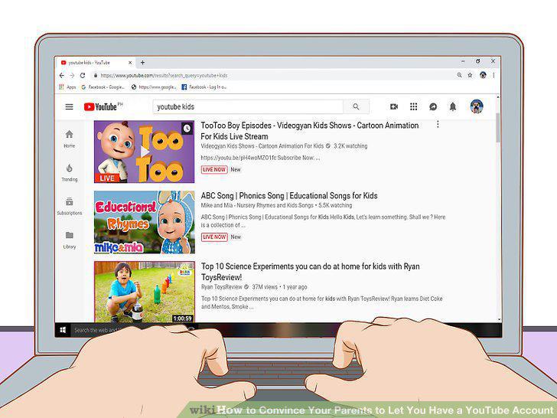This screenshot has height=418, width=557.
Task: Click the scrollbar down arrow
Action: (498, 319)
